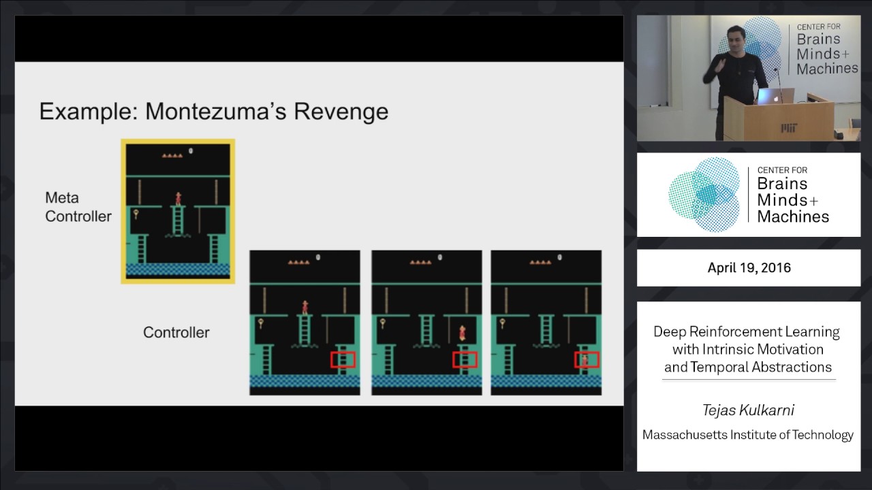Click the key icon in Meta Controller frame

click(136, 214)
